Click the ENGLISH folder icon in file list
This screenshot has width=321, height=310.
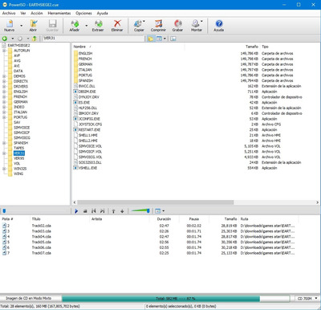click(75, 53)
